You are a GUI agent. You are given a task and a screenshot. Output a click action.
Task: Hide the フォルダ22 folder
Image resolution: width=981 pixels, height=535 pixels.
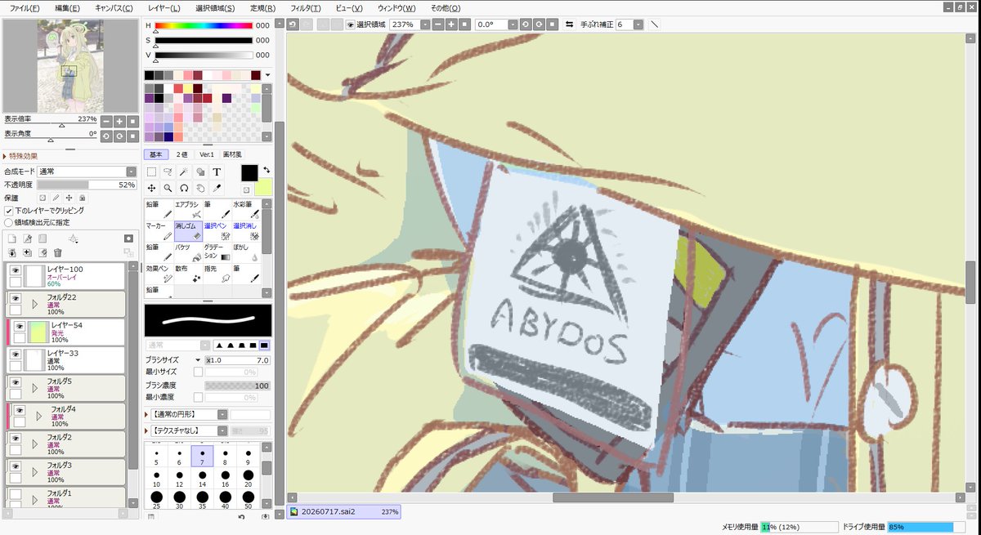point(15,298)
